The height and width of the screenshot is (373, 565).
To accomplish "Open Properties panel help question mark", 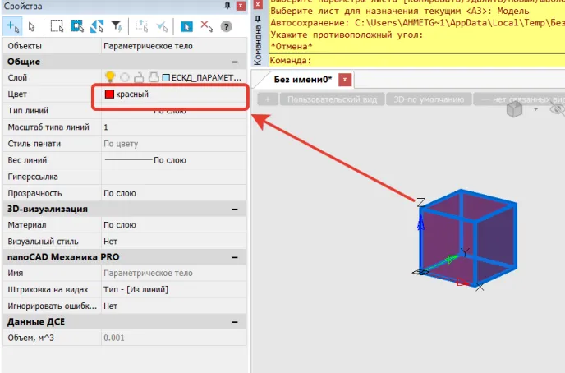I will point(226,26).
